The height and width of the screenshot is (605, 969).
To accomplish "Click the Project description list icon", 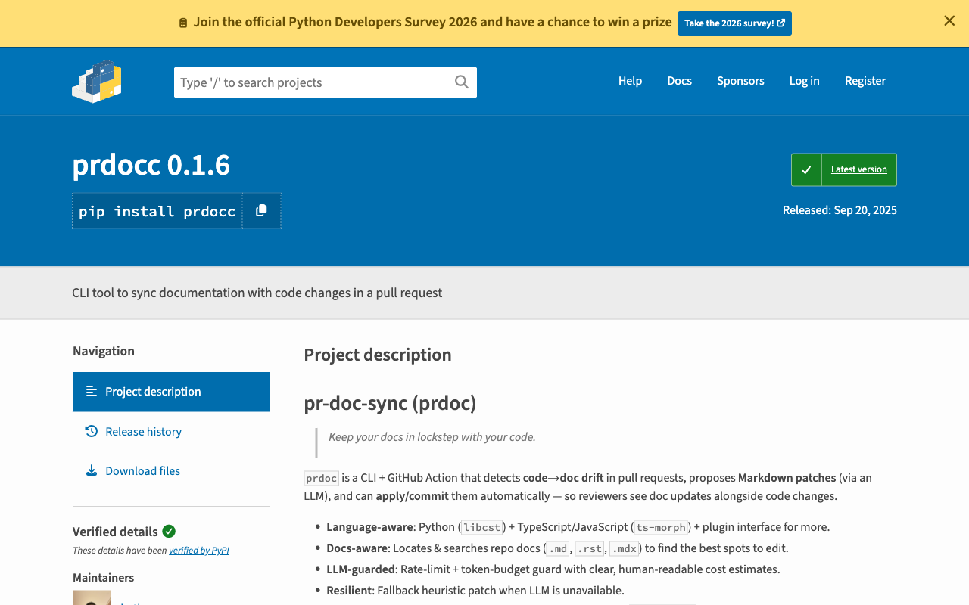I will (x=92, y=391).
